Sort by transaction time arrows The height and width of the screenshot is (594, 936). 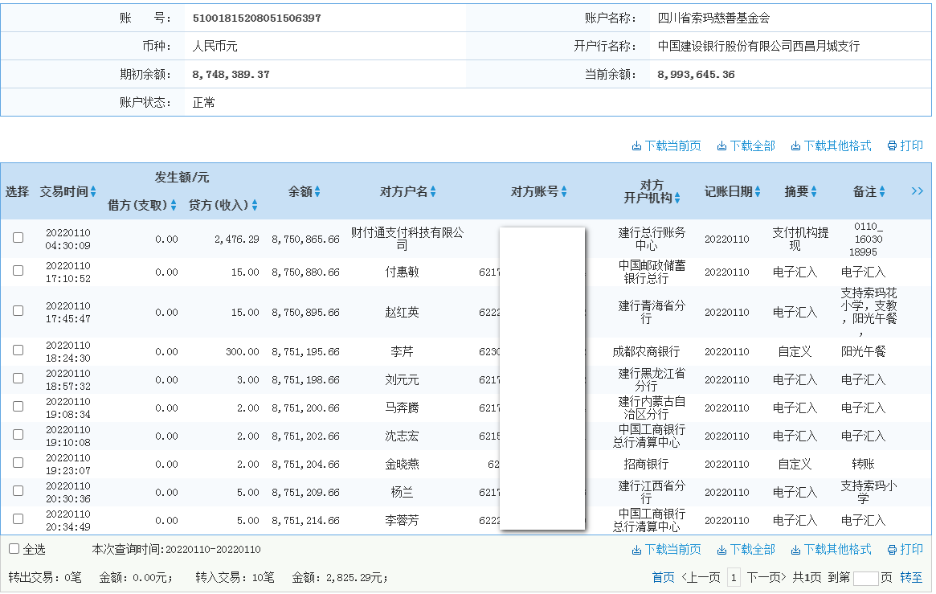(x=93, y=191)
